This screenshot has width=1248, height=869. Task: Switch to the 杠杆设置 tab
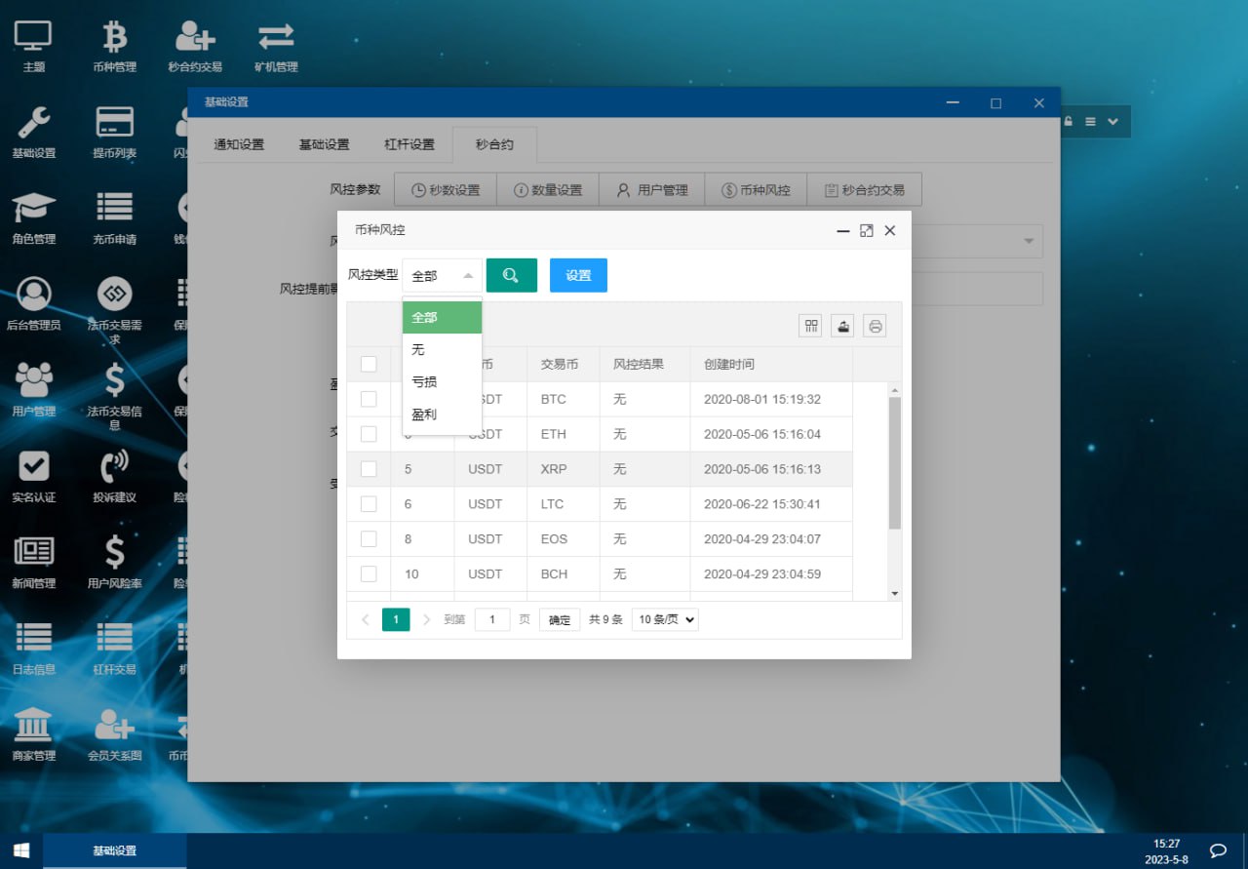[x=409, y=144]
